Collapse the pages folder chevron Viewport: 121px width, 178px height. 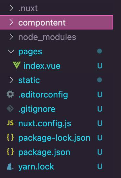point(11,51)
